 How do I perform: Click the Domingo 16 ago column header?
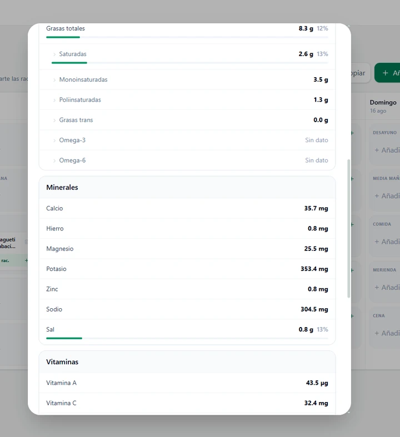pos(383,106)
